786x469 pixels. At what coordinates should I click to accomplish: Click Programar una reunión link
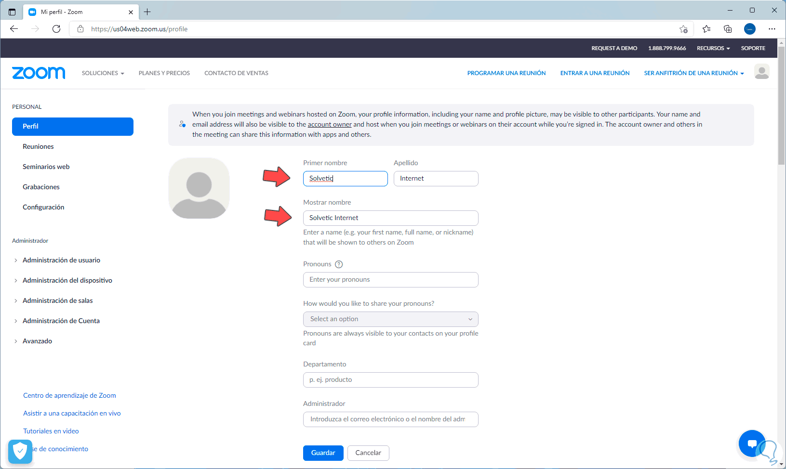pos(506,73)
